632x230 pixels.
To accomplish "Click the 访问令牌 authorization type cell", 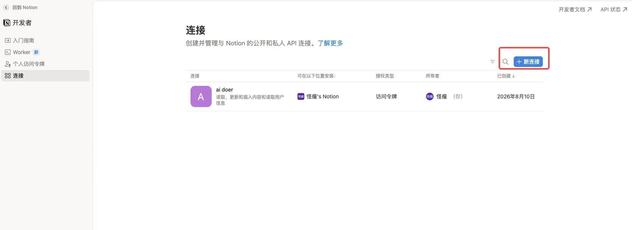I will coord(386,96).
